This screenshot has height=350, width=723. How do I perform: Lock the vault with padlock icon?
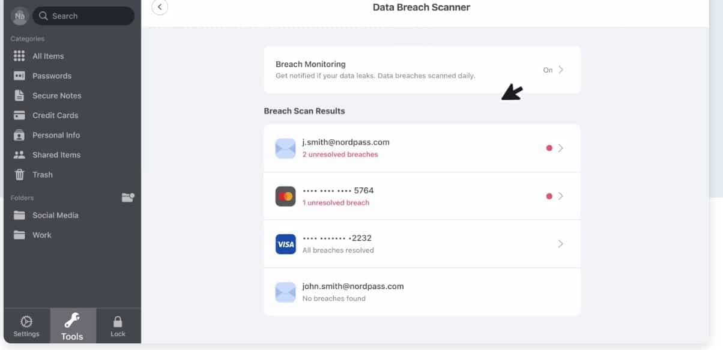[x=118, y=326]
